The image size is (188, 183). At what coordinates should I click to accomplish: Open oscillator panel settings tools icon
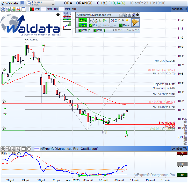(3, 149)
